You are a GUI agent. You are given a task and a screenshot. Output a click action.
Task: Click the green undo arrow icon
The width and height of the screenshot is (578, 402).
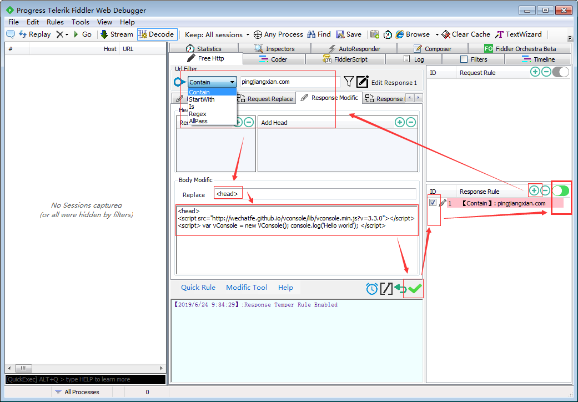[400, 289]
